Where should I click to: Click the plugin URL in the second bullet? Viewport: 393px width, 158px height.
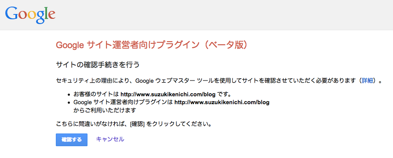[222, 102]
